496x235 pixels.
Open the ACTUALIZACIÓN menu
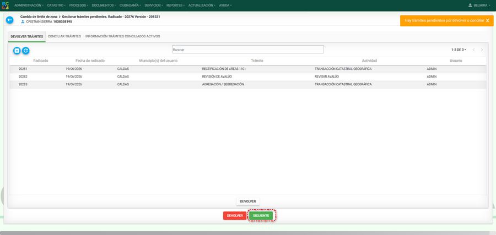(202, 6)
